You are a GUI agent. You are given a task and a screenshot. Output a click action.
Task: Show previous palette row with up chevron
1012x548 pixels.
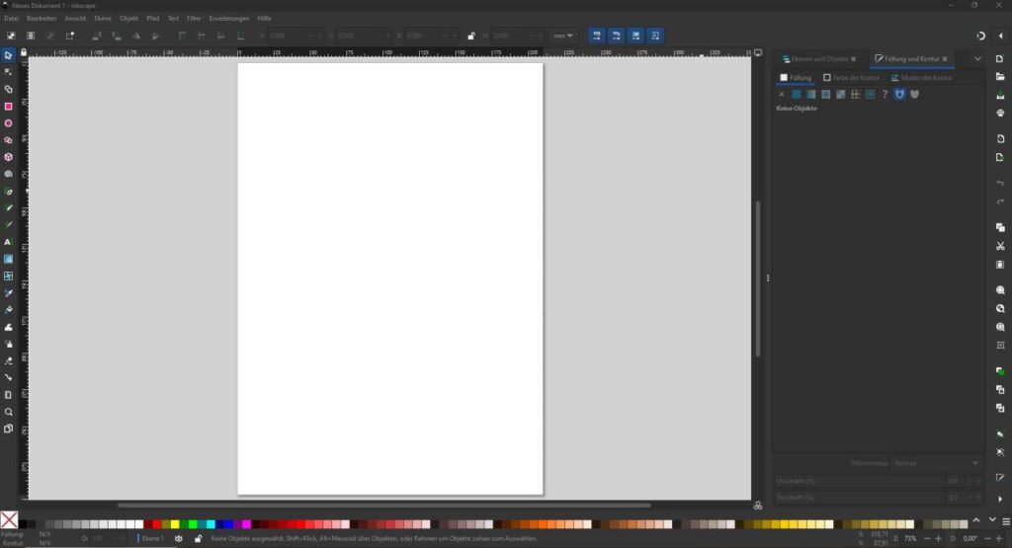point(976,519)
